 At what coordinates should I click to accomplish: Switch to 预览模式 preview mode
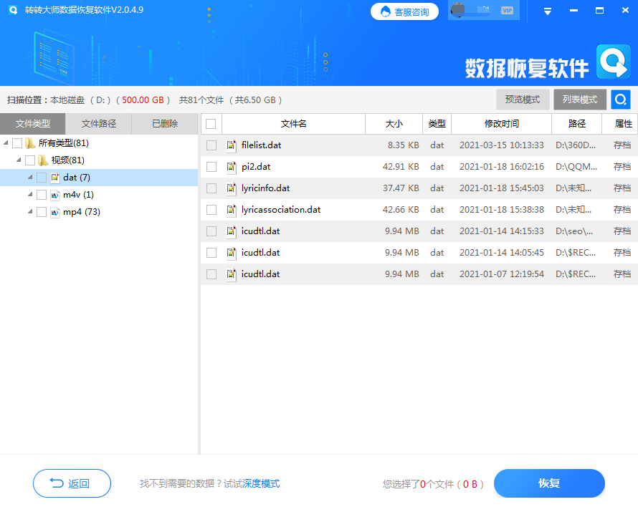(523, 100)
